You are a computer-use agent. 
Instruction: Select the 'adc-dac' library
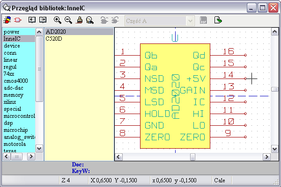19,88
